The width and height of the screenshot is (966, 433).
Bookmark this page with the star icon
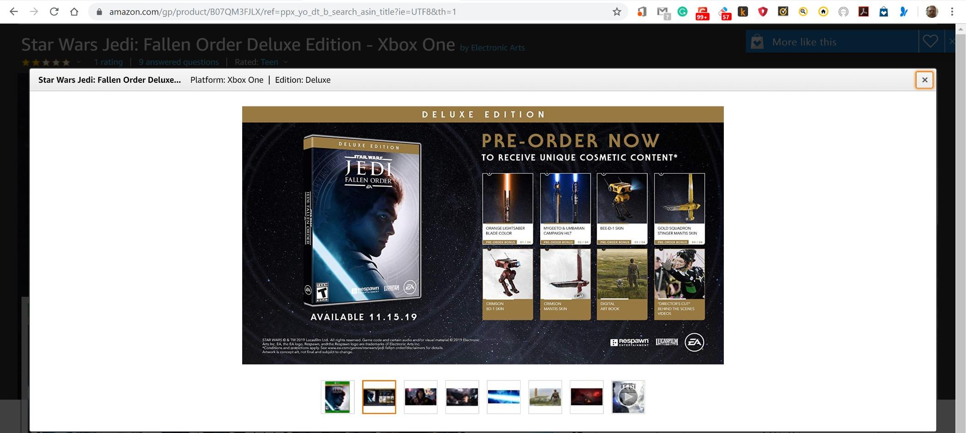[x=617, y=12]
